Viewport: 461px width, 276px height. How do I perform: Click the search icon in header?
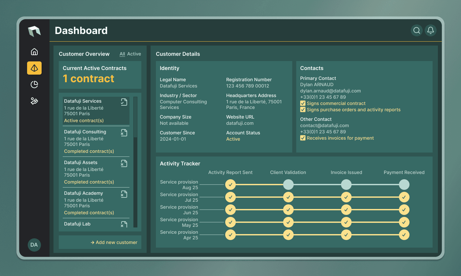(417, 30)
